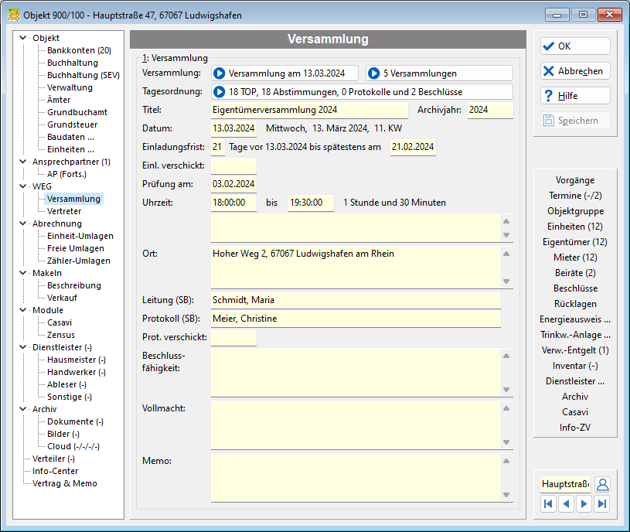Collapse the Abrechnung tree node
This screenshot has height=532, width=630.
tap(23, 223)
